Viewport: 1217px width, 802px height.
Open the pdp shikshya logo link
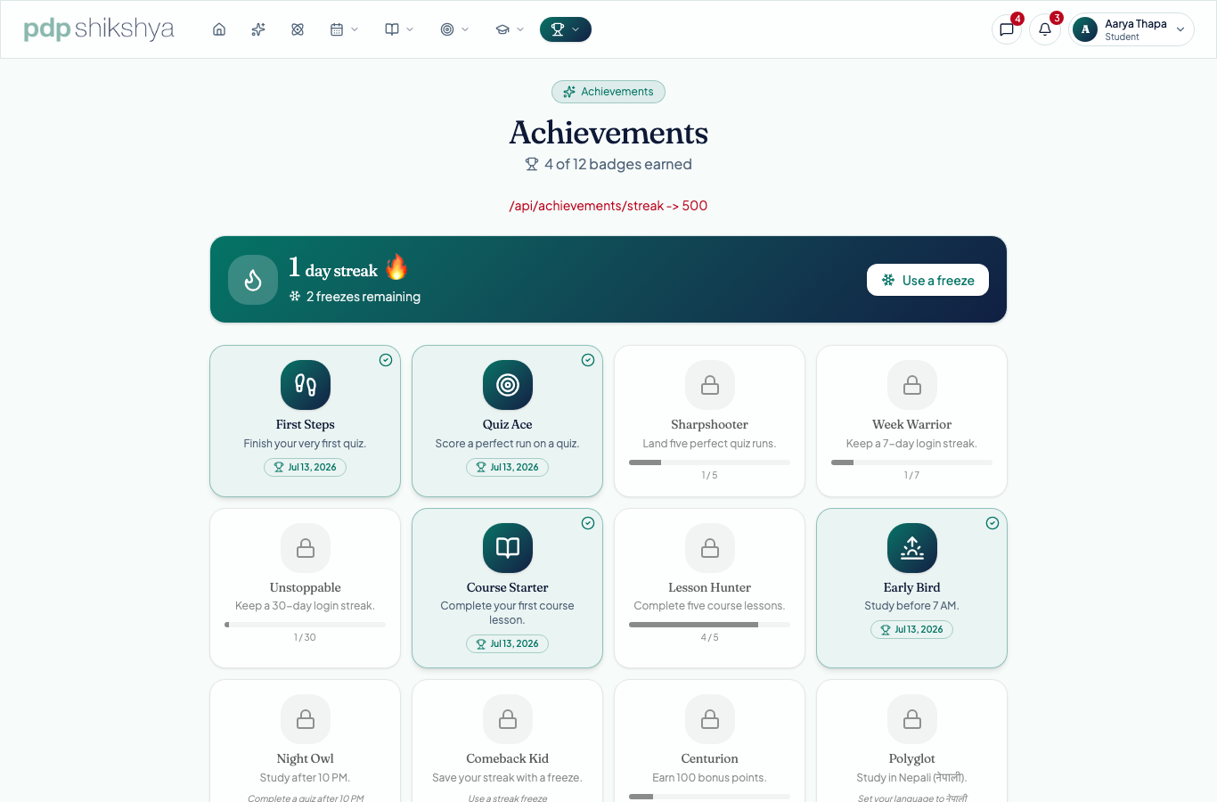tap(99, 29)
